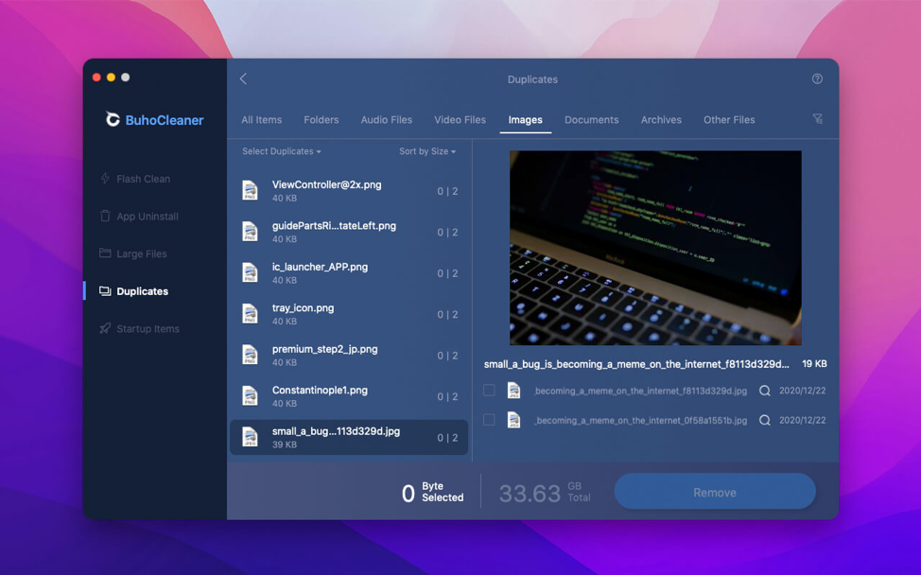Click the tray_icon.png file icon

pyautogui.click(x=251, y=314)
